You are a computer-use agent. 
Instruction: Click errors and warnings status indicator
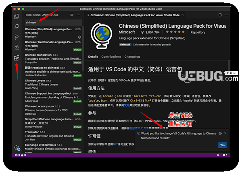[x=21, y=155]
